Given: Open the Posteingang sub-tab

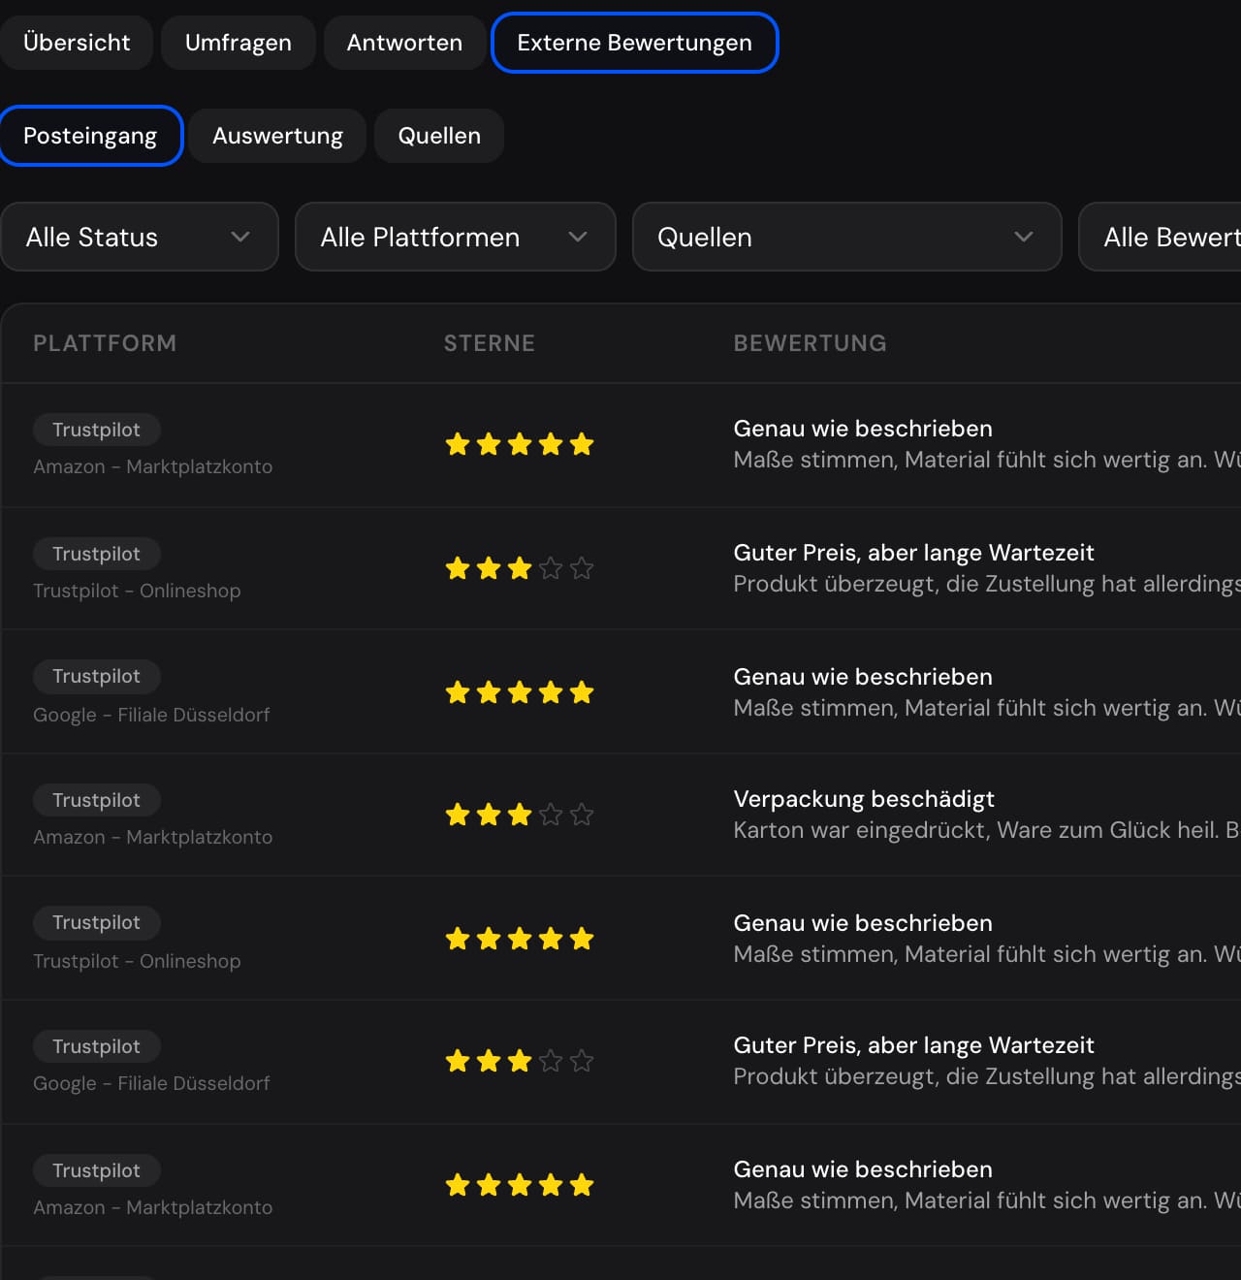Looking at the screenshot, I should click(90, 136).
